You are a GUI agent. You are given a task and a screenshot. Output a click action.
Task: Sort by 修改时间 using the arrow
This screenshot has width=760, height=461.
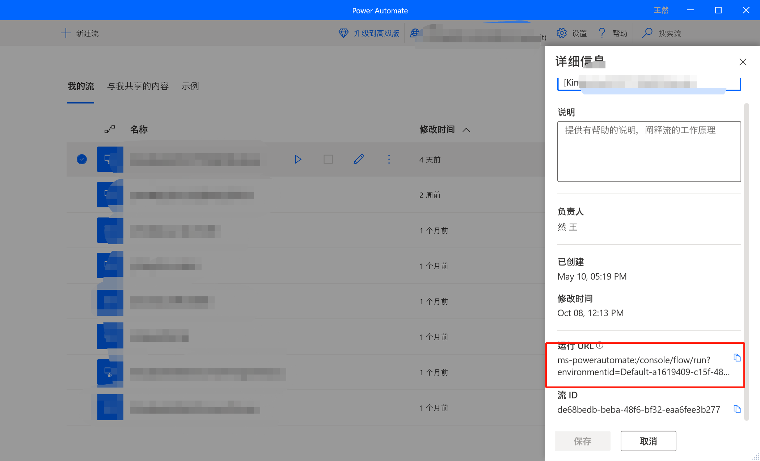[466, 130]
